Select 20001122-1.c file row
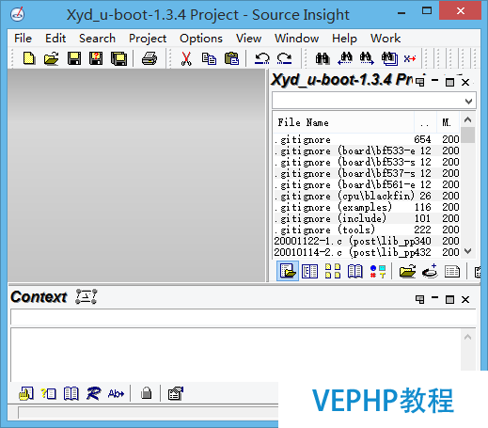488x428 pixels. point(367,241)
